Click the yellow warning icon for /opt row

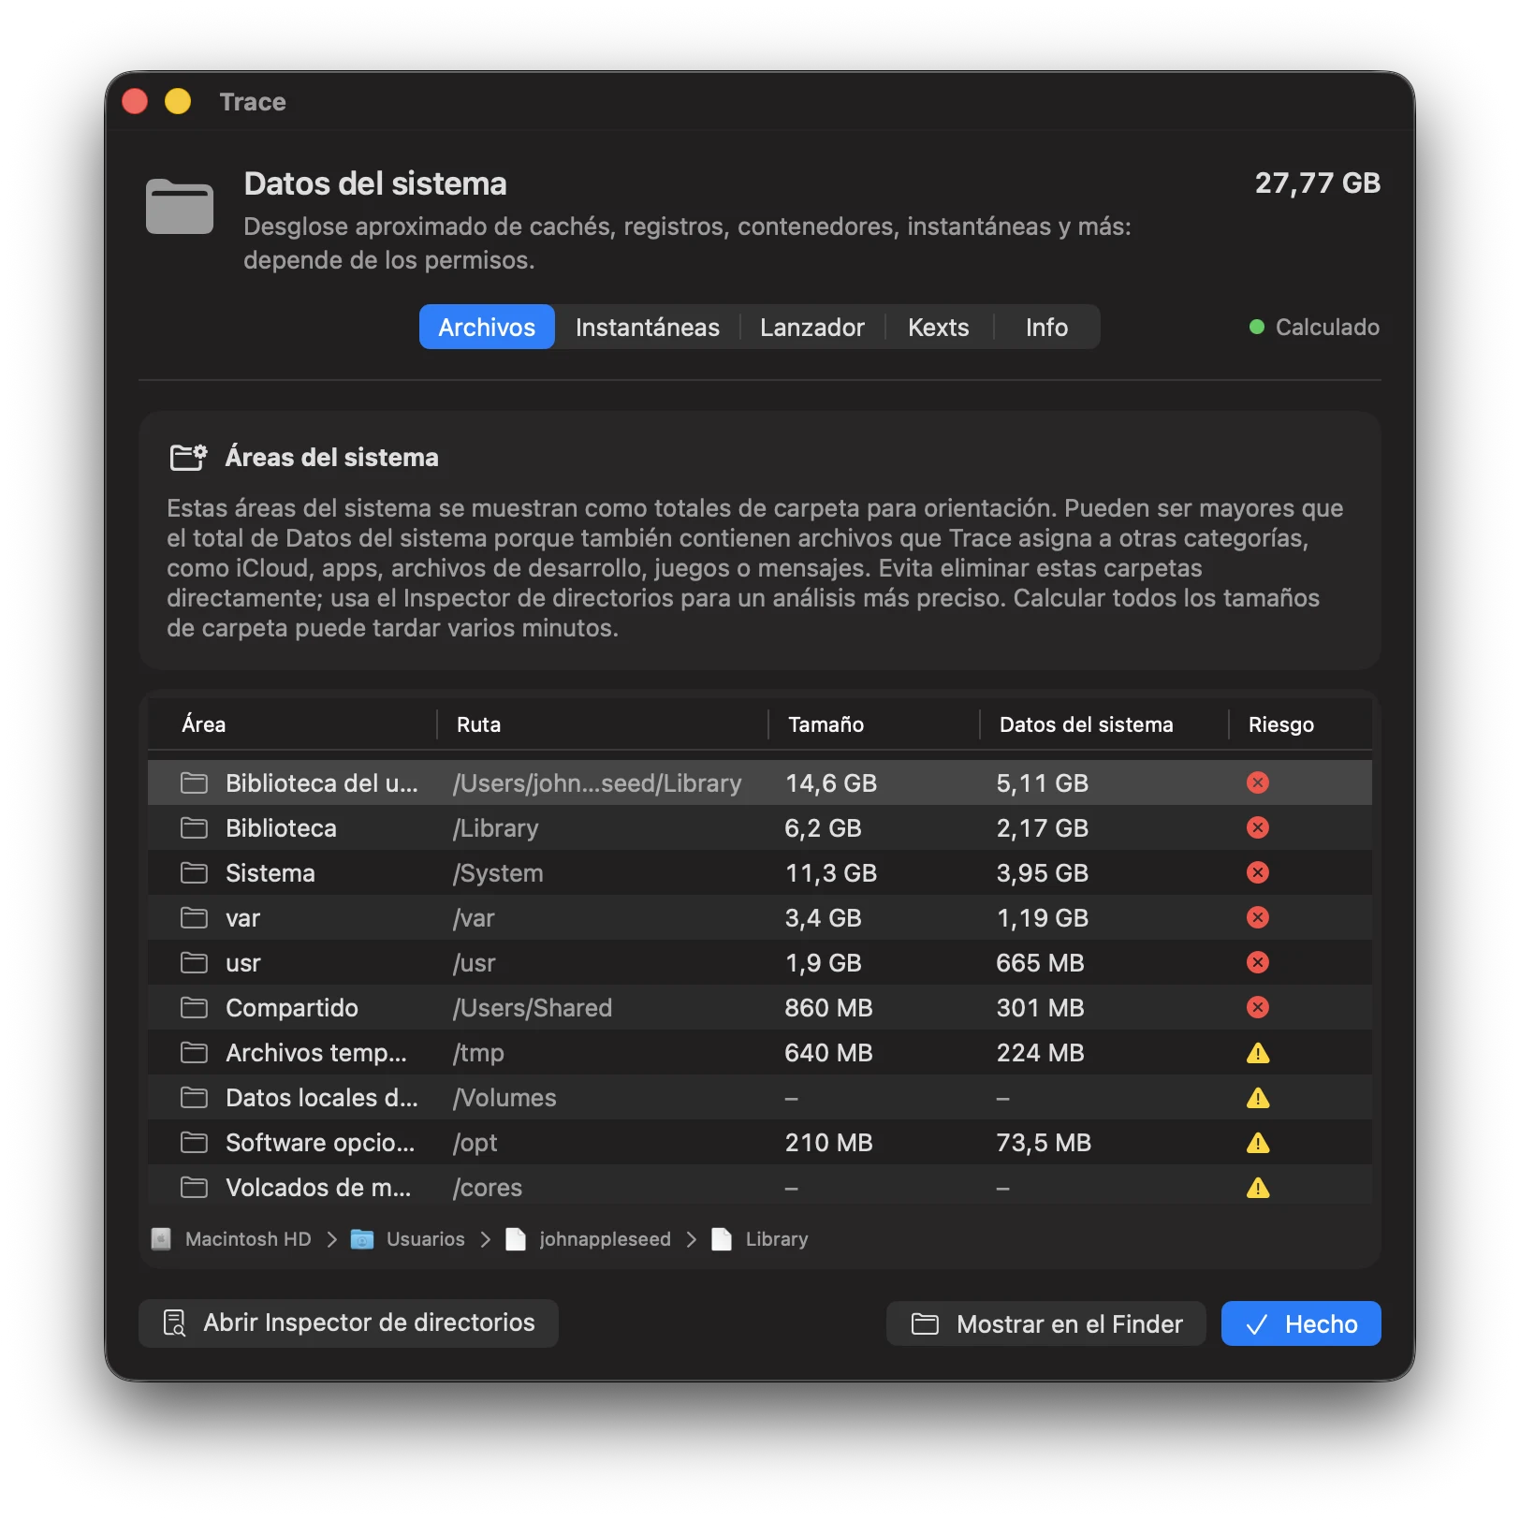(x=1258, y=1143)
